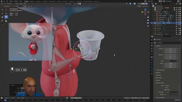This screenshot has width=182, height=102.
Task: Select the Move tool
Action: [3, 13]
